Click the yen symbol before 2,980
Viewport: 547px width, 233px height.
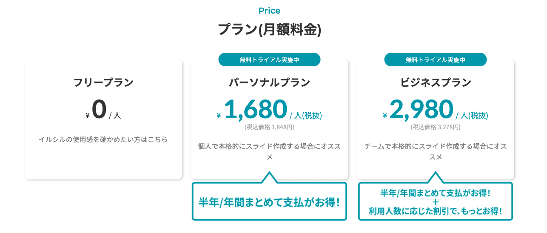(x=385, y=115)
